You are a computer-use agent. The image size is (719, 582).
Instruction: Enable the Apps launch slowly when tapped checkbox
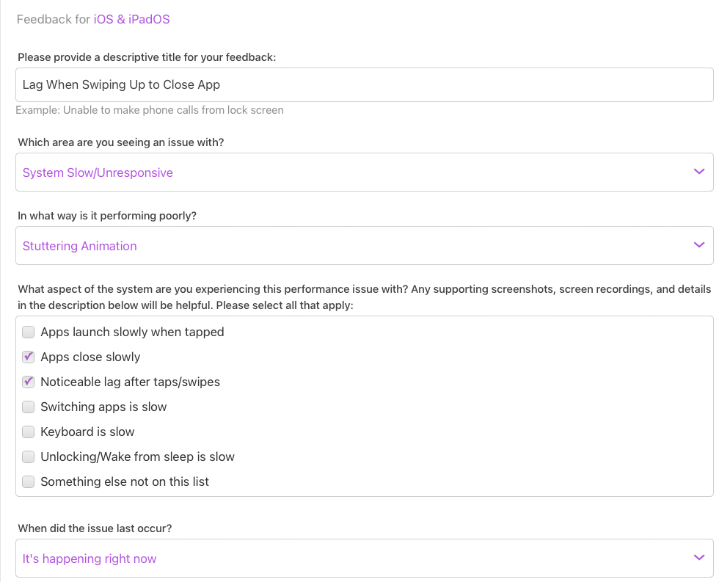pos(29,332)
